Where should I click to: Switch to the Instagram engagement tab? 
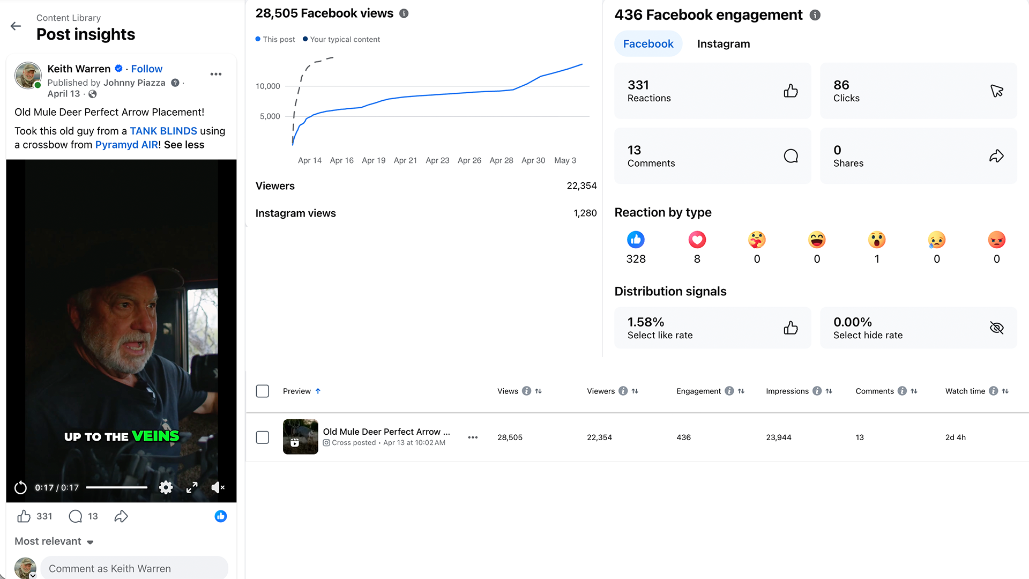[x=724, y=44]
